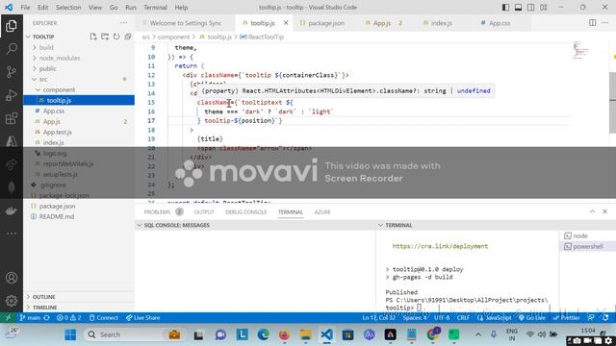Switch to App.js editor tab

coord(382,23)
